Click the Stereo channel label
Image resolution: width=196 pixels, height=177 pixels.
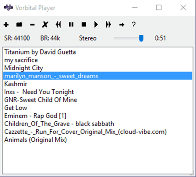pyautogui.click(x=88, y=38)
